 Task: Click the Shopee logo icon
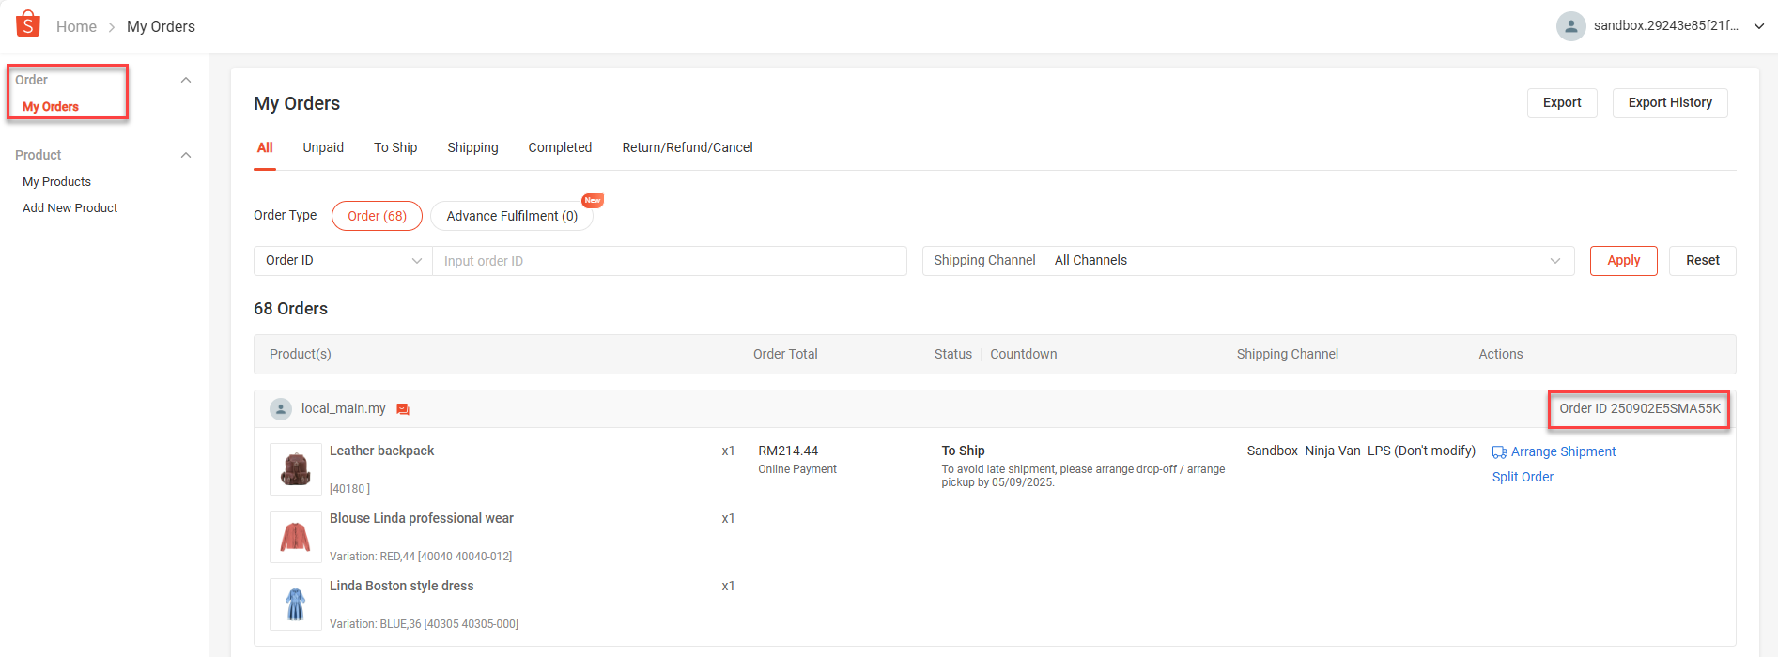coord(28,24)
